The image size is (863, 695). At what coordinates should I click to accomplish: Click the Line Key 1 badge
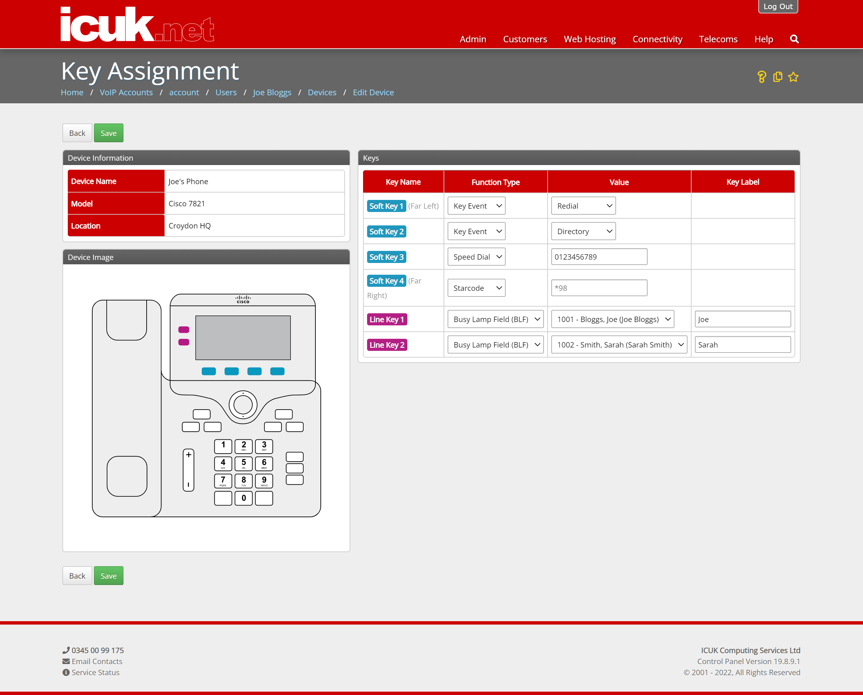387,319
